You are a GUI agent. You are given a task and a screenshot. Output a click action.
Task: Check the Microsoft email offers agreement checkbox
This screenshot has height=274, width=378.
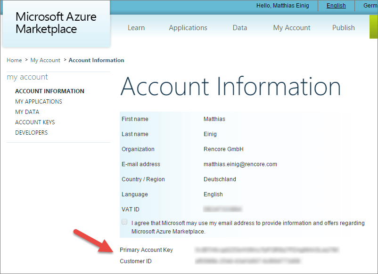click(x=124, y=222)
